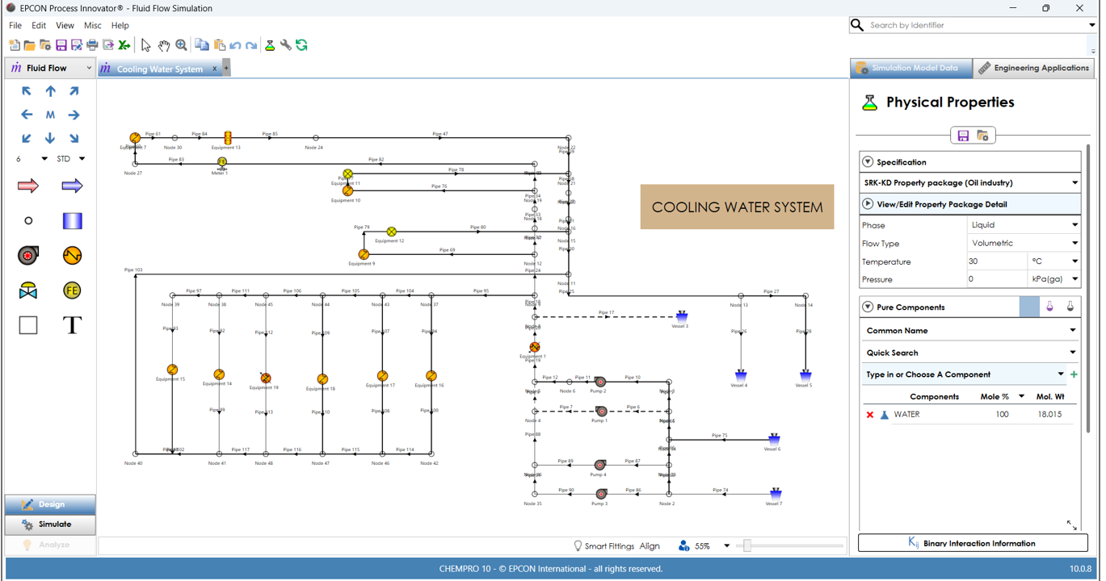Open the Common Name dropdown
Image resolution: width=1106 pixels, height=581 pixels.
click(1073, 330)
